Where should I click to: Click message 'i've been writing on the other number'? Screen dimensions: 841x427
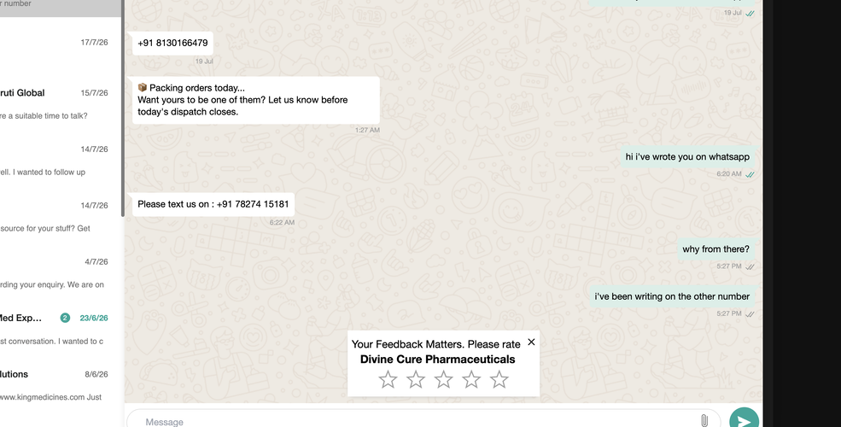click(671, 296)
